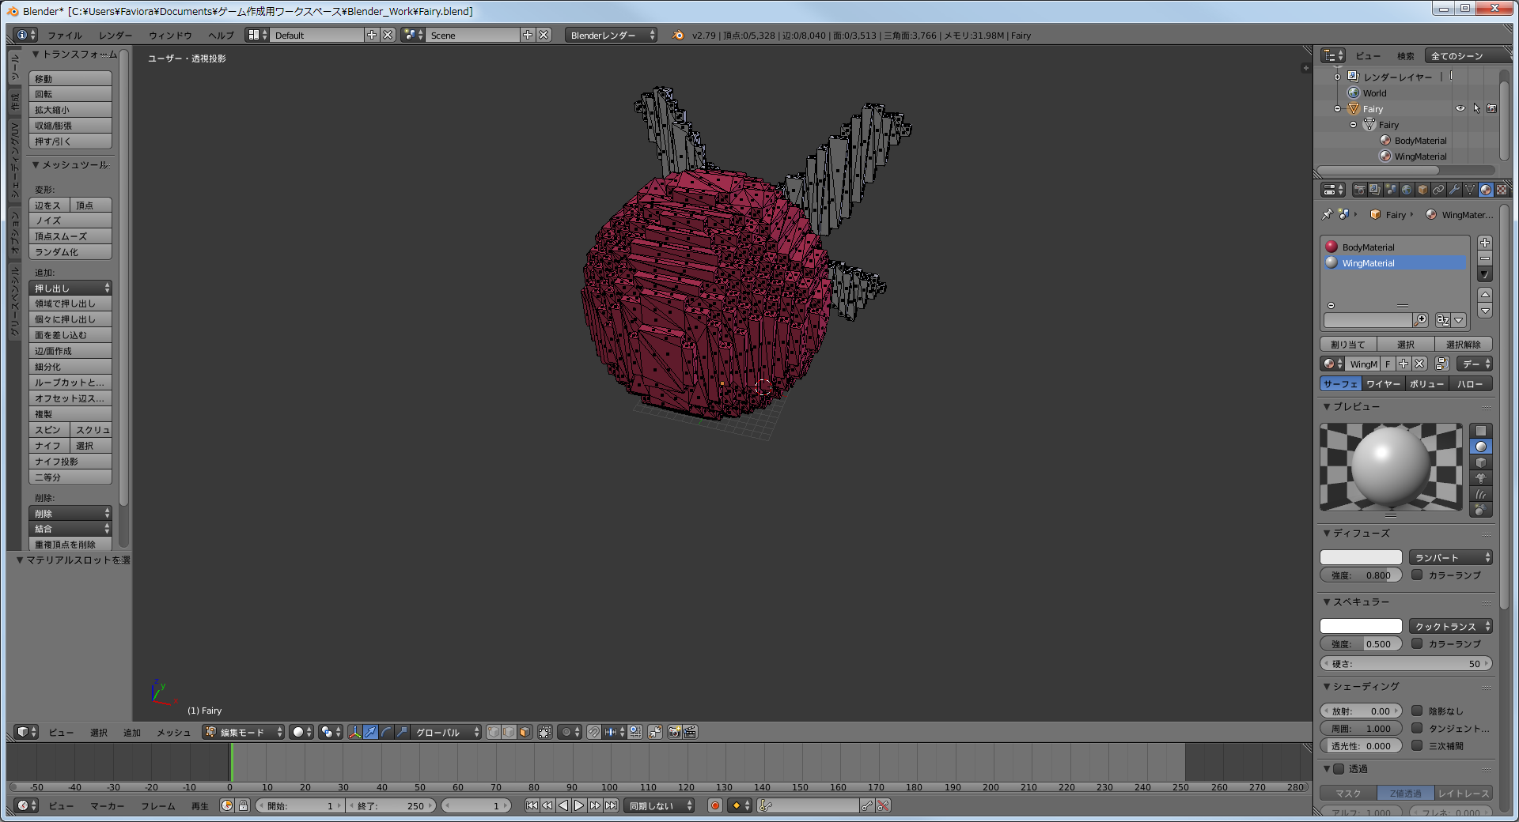Click the 割り当て assign button
The image size is (1519, 822).
(x=1348, y=344)
